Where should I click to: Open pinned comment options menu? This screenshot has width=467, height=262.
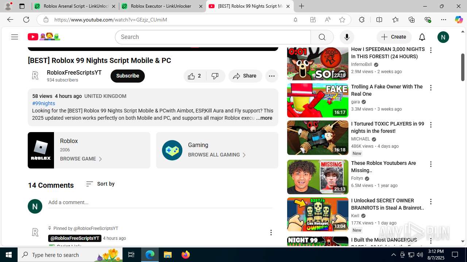click(x=271, y=233)
